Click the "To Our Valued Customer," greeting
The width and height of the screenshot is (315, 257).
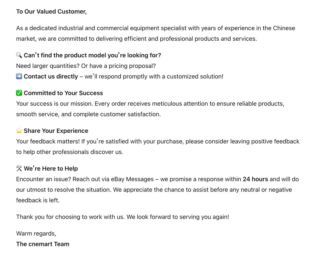pyautogui.click(x=51, y=12)
